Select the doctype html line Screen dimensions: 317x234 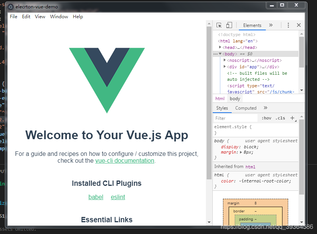pos(237,35)
